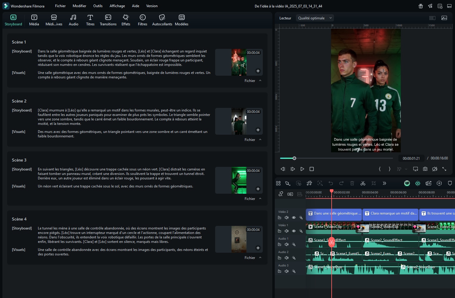The image size is (455, 298).
Task: Select the timeline pointer tool
Action: [x=288, y=183]
